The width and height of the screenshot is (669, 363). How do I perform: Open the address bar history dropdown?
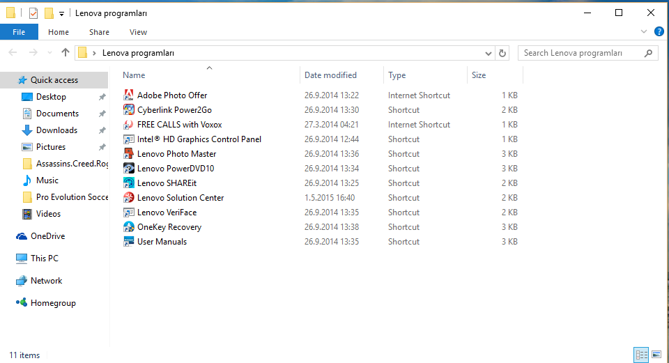pos(489,53)
